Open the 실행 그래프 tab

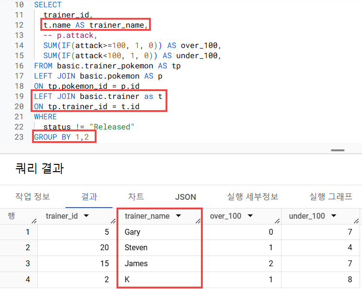(330, 197)
